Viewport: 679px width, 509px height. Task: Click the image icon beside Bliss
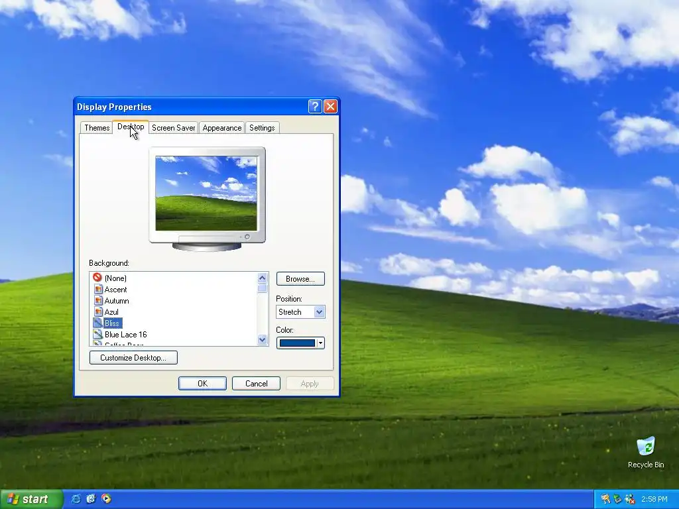click(98, 323)
